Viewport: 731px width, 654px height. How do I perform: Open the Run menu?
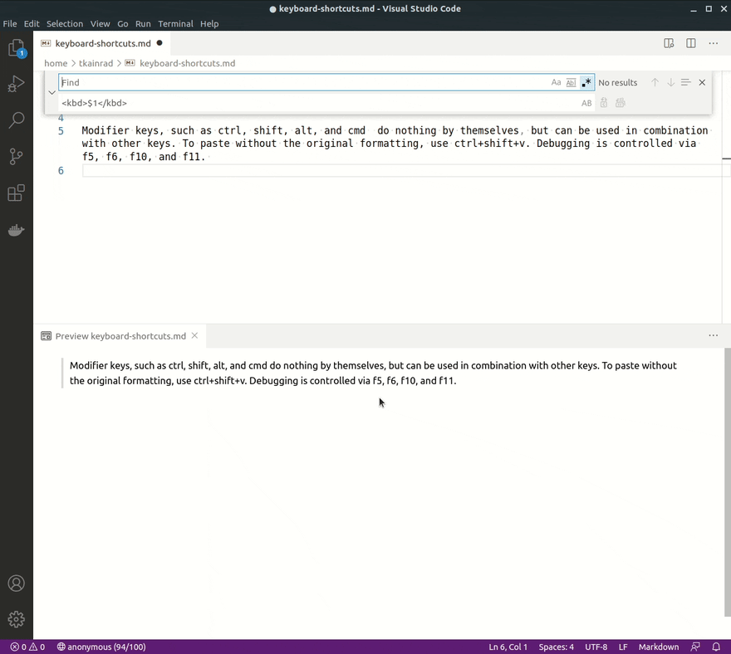click(x=143, y=24)
